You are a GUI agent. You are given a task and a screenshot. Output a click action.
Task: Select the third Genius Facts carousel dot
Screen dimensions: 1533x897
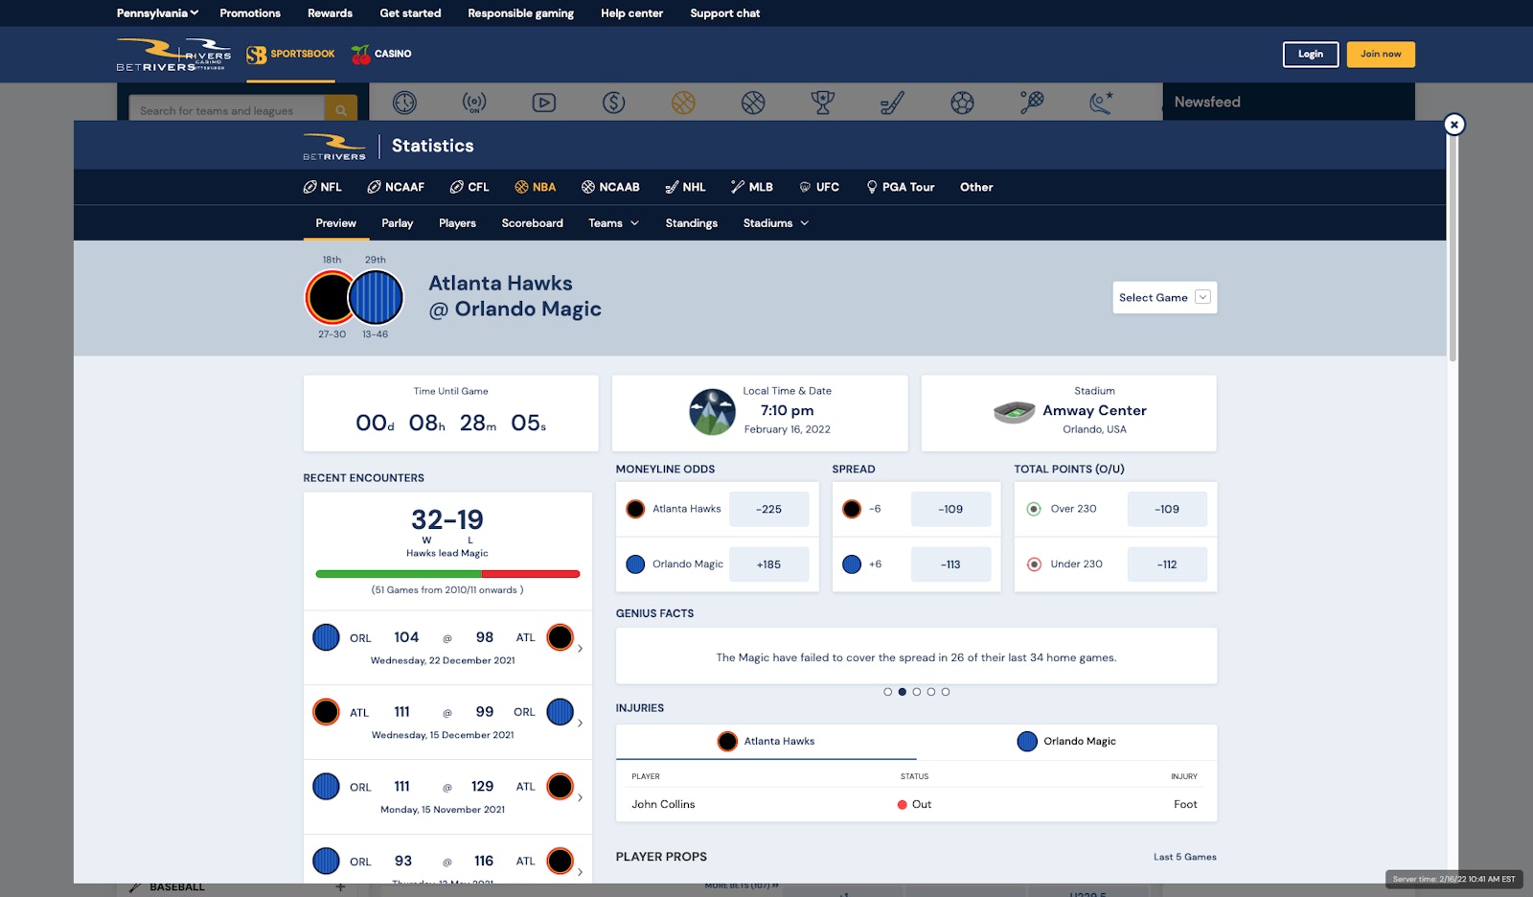pos(917,692)
